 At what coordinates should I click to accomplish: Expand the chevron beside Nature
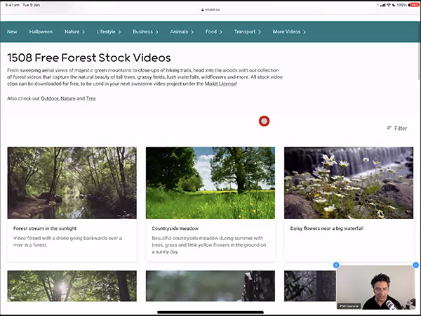click(x=83, y=32)
